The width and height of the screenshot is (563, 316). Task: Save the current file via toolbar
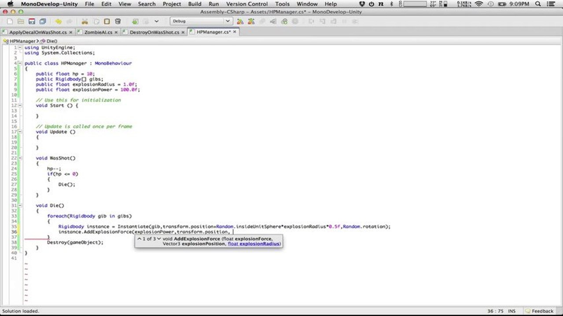[32, 21]
